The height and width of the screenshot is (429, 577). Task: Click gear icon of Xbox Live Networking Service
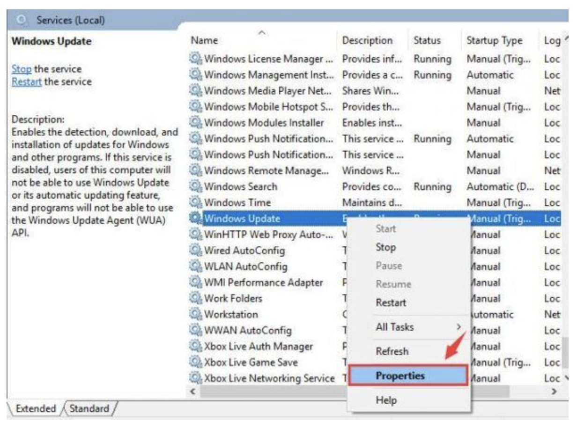(195, 378)
